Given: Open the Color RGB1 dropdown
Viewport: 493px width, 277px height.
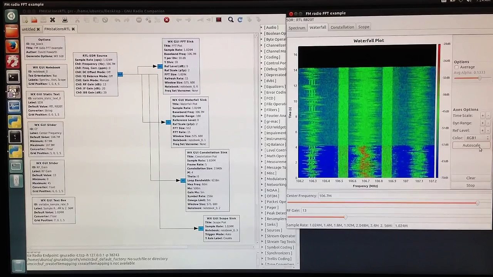Looking at the screenshot, I should tap(477, 138).
